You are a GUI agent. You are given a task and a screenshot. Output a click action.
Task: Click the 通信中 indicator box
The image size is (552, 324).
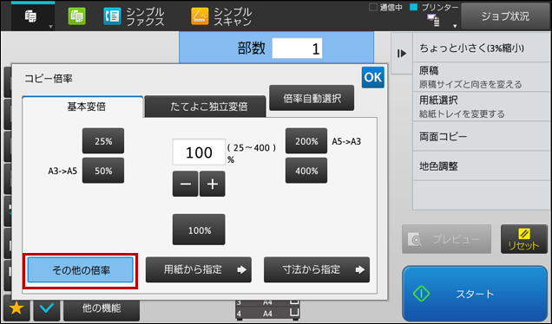coord(373,7)
